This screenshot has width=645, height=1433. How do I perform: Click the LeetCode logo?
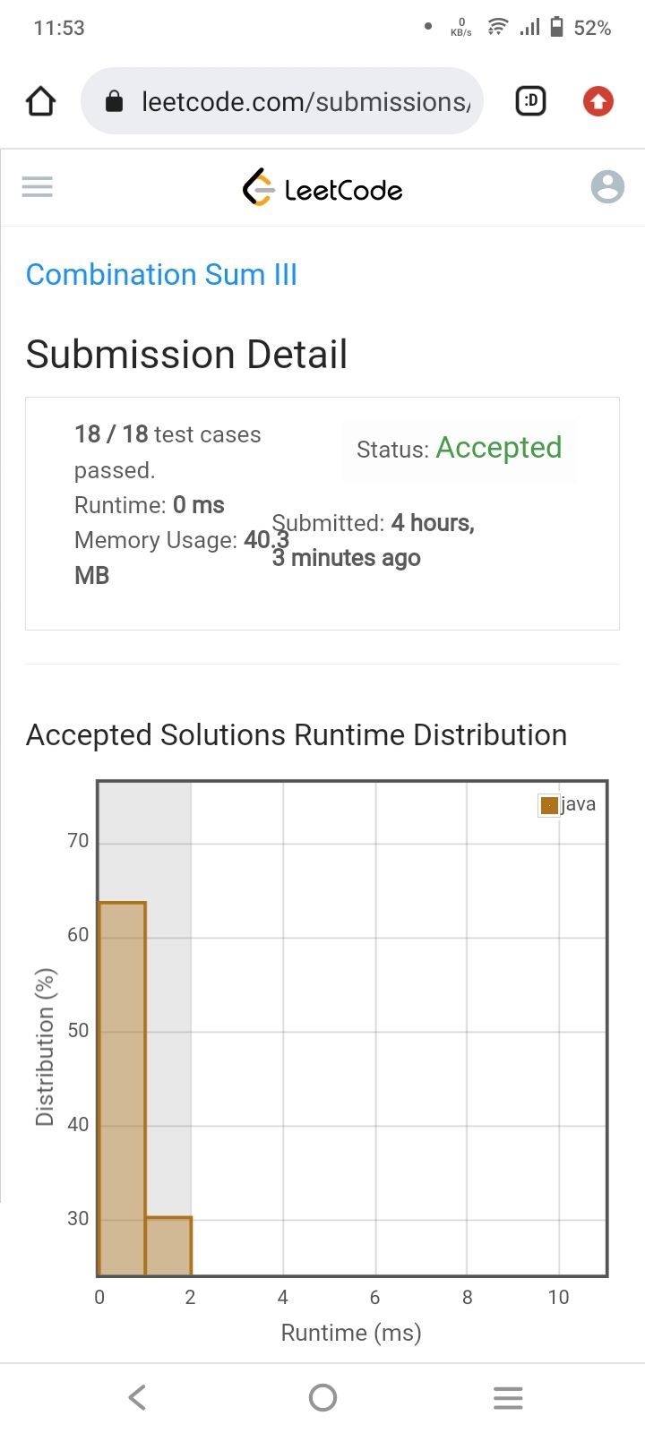[x=322, y=188]
